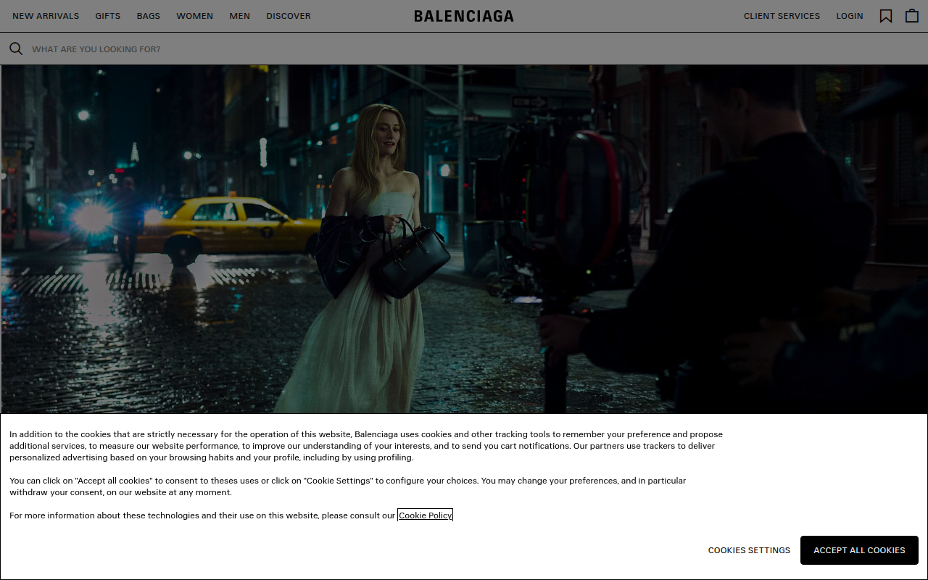Open the Cookie Policy link
This screenshot has width=928, height=580.
coord(426,515)
